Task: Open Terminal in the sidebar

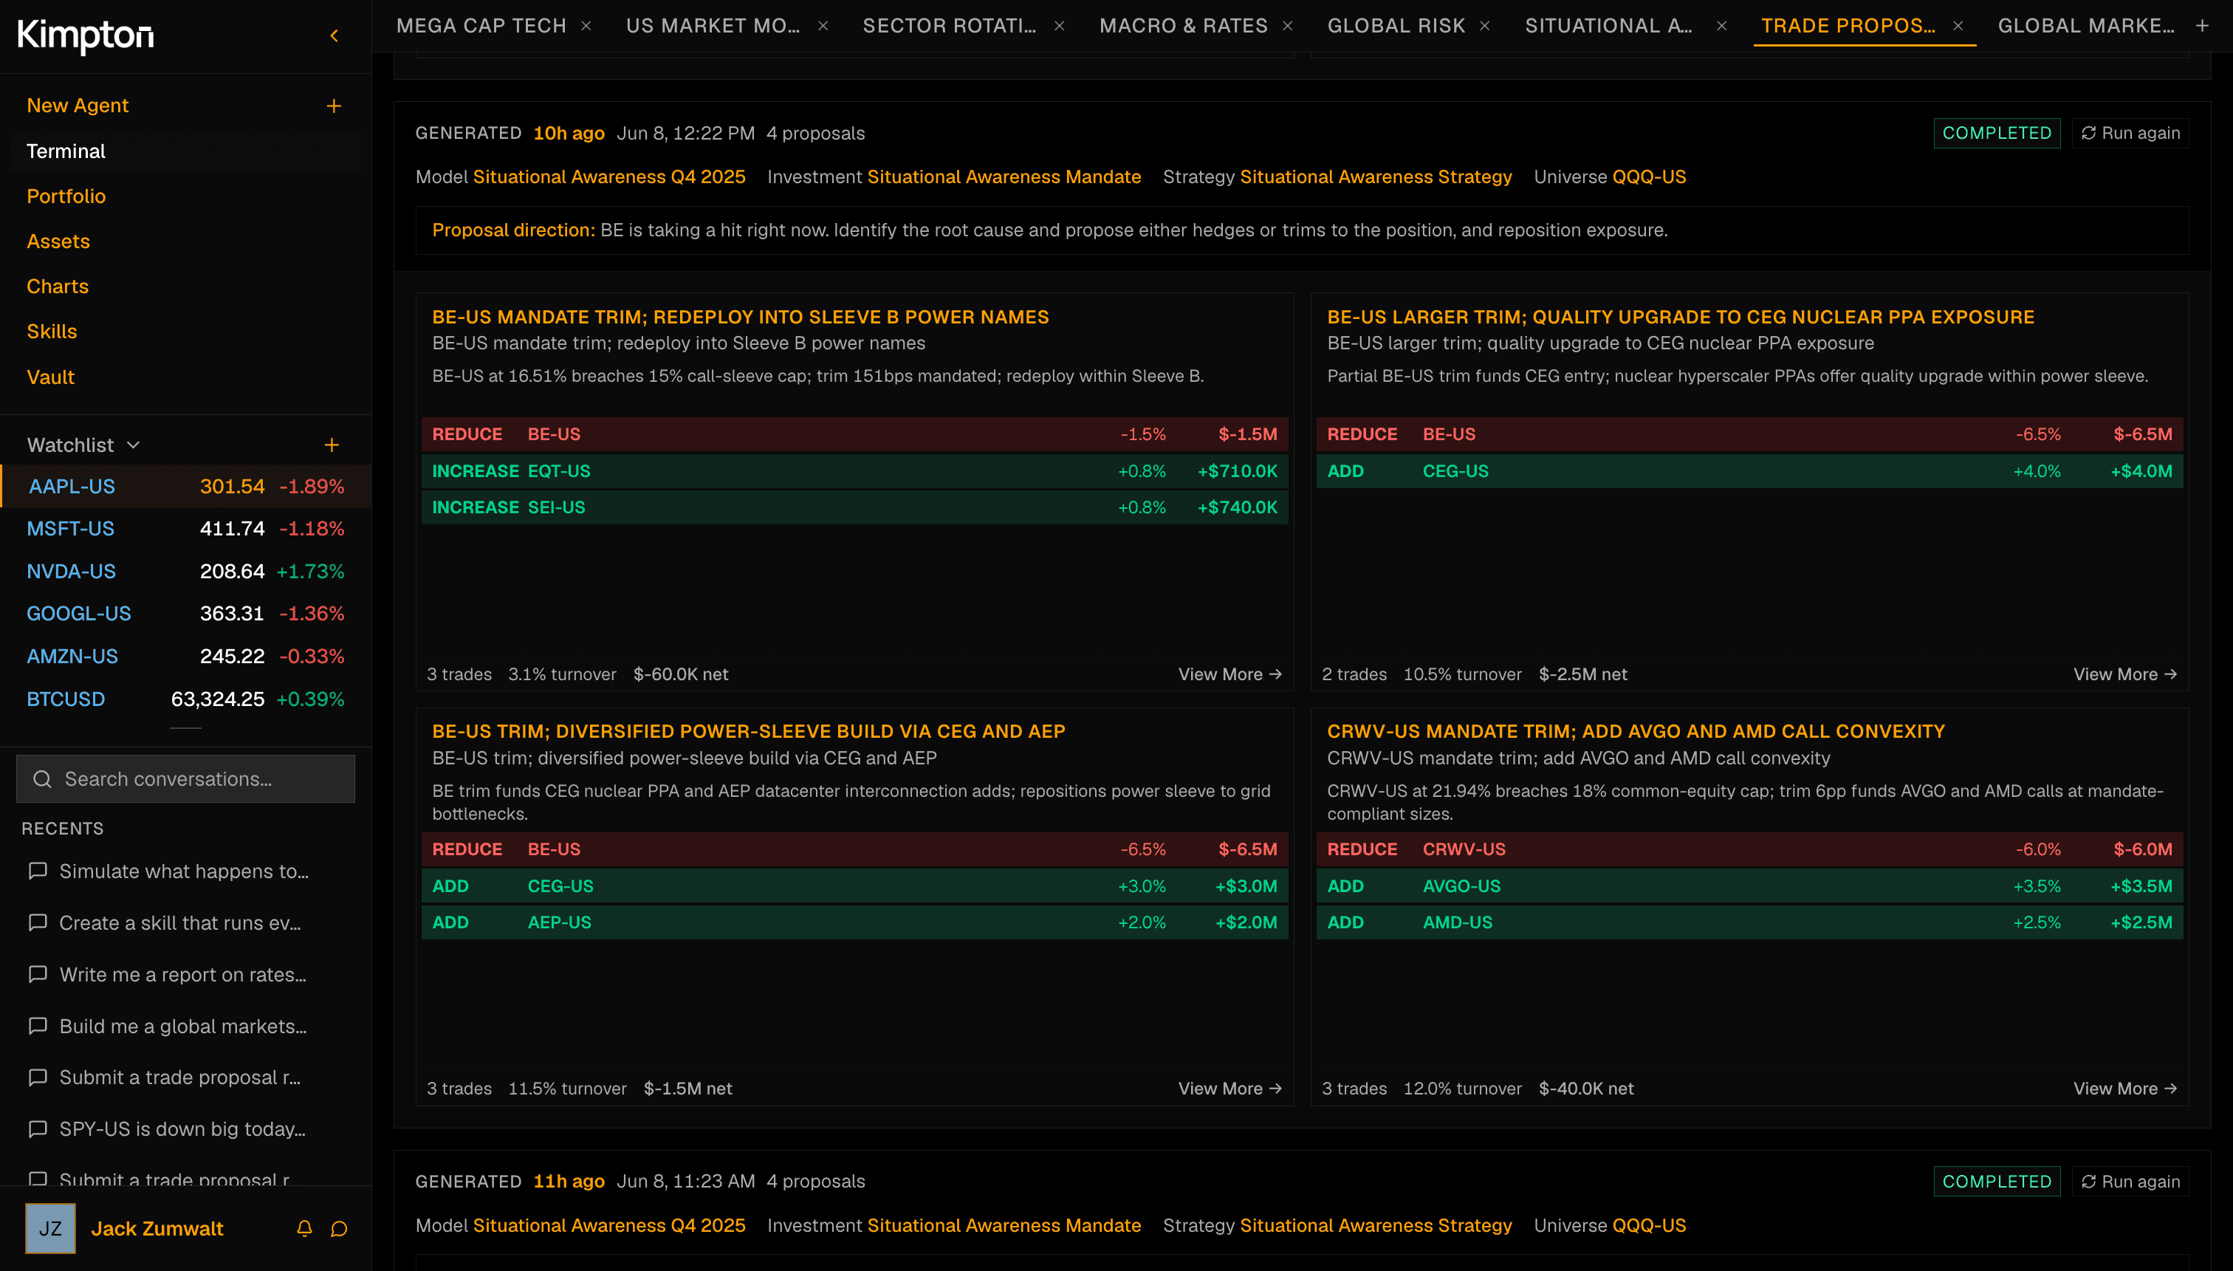Action: pyautogui.click(x=66, y=151)
